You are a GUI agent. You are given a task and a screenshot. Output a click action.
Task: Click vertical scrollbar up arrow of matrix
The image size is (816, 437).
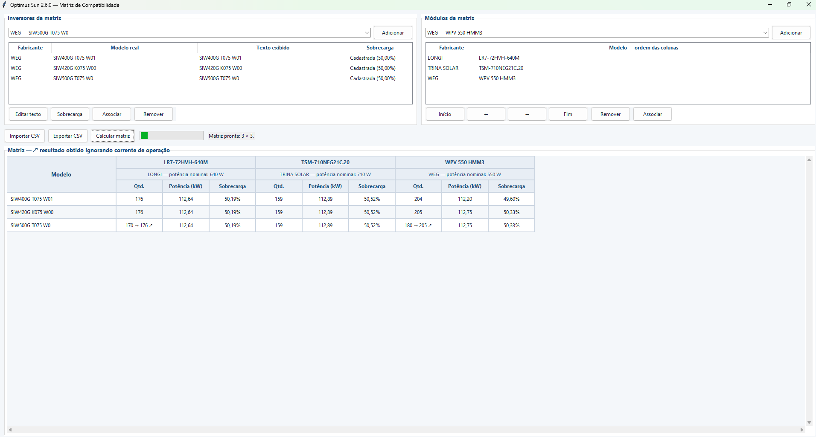pos(809,160)
